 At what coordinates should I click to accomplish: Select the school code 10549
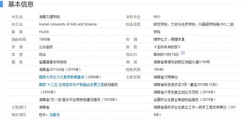point(158,69)
